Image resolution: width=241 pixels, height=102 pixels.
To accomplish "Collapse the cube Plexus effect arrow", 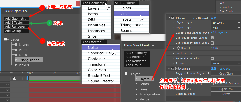I will coord(169,69).
